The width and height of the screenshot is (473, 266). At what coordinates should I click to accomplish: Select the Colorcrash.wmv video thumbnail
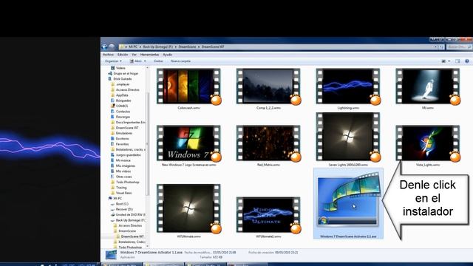(x=188, y=86)
